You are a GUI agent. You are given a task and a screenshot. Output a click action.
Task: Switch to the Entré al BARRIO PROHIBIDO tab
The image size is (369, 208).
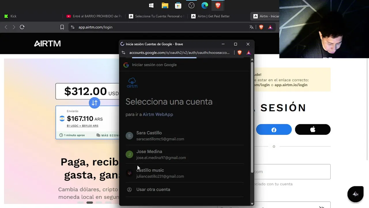[x=94, y=16]
